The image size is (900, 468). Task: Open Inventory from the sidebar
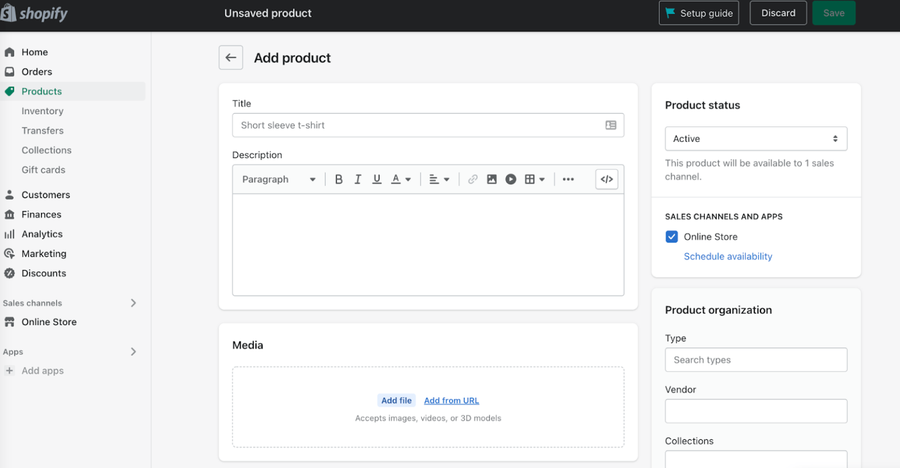42,111
